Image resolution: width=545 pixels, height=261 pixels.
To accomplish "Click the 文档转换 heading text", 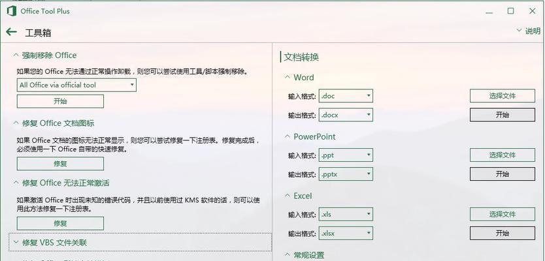I will [301, 57].
